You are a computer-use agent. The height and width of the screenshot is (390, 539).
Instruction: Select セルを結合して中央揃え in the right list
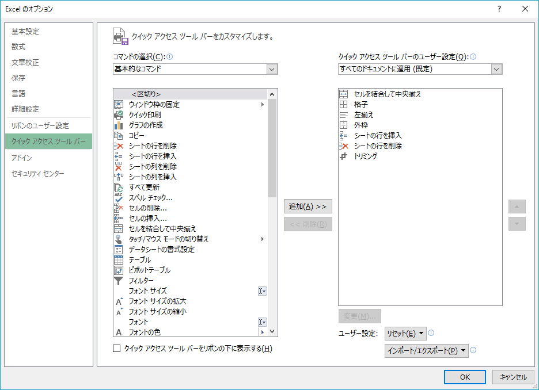coord(420,94)
